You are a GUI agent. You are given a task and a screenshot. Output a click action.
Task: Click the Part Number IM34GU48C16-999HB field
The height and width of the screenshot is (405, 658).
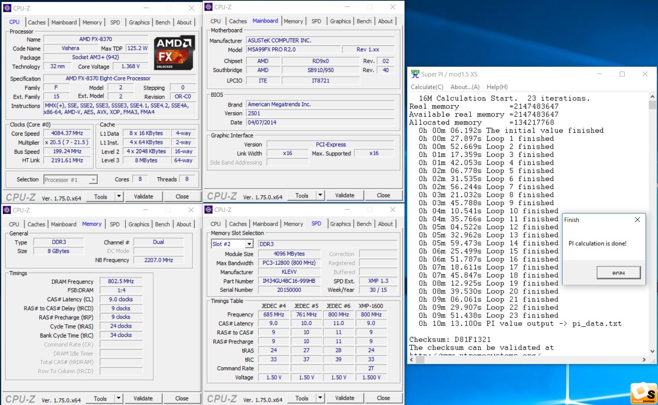(289, 281)
